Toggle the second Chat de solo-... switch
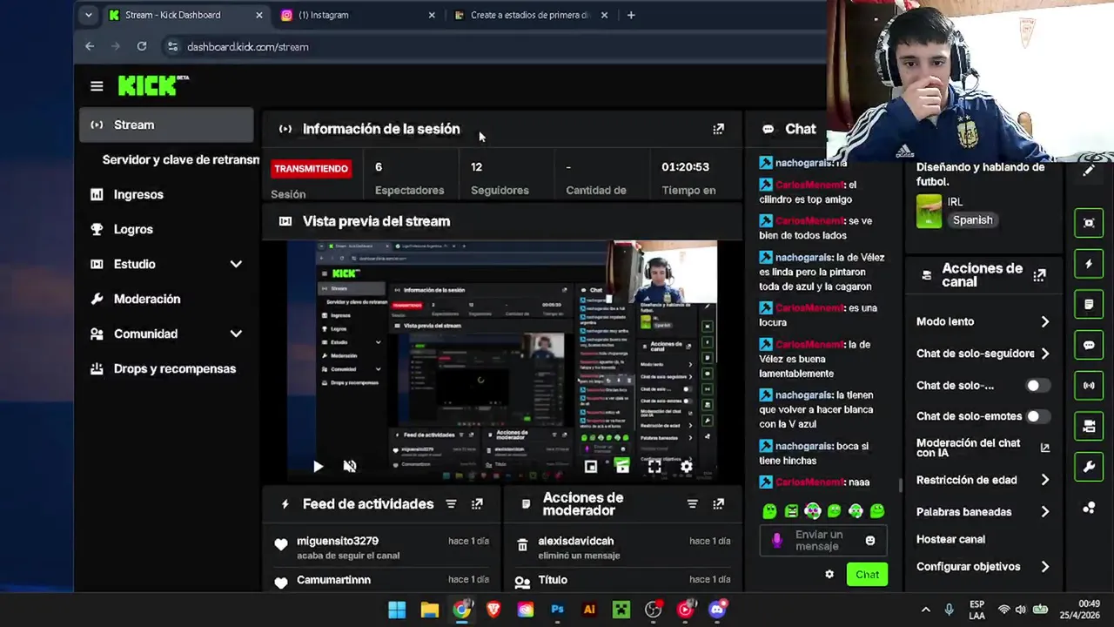1114x627 pixels. tap(1037, 385)
